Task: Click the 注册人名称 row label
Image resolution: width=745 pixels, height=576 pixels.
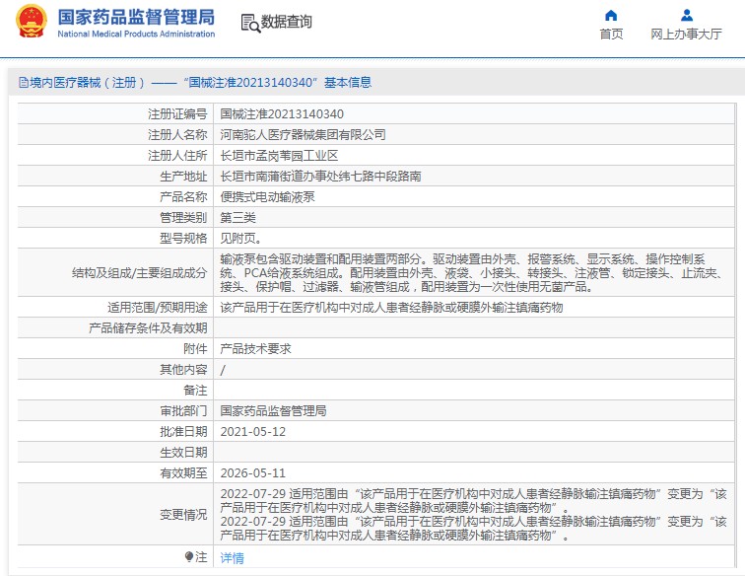Action: pyautogui.click(x=177, y=134)
